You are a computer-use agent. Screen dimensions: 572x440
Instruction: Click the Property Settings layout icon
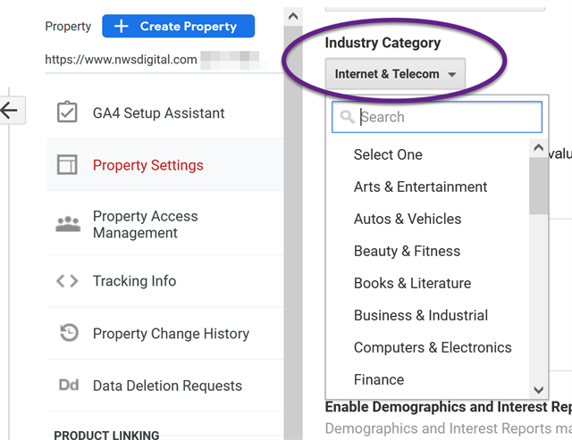[x=67, y=164]
